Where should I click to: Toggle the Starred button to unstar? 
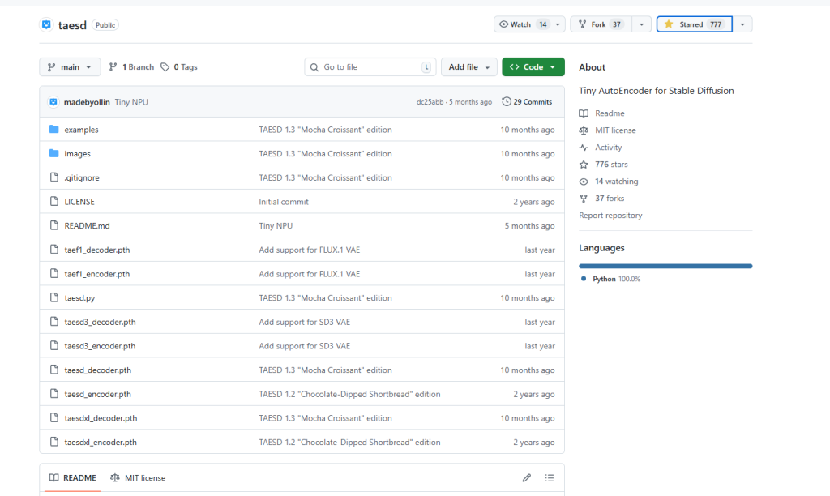click(694, 24)
